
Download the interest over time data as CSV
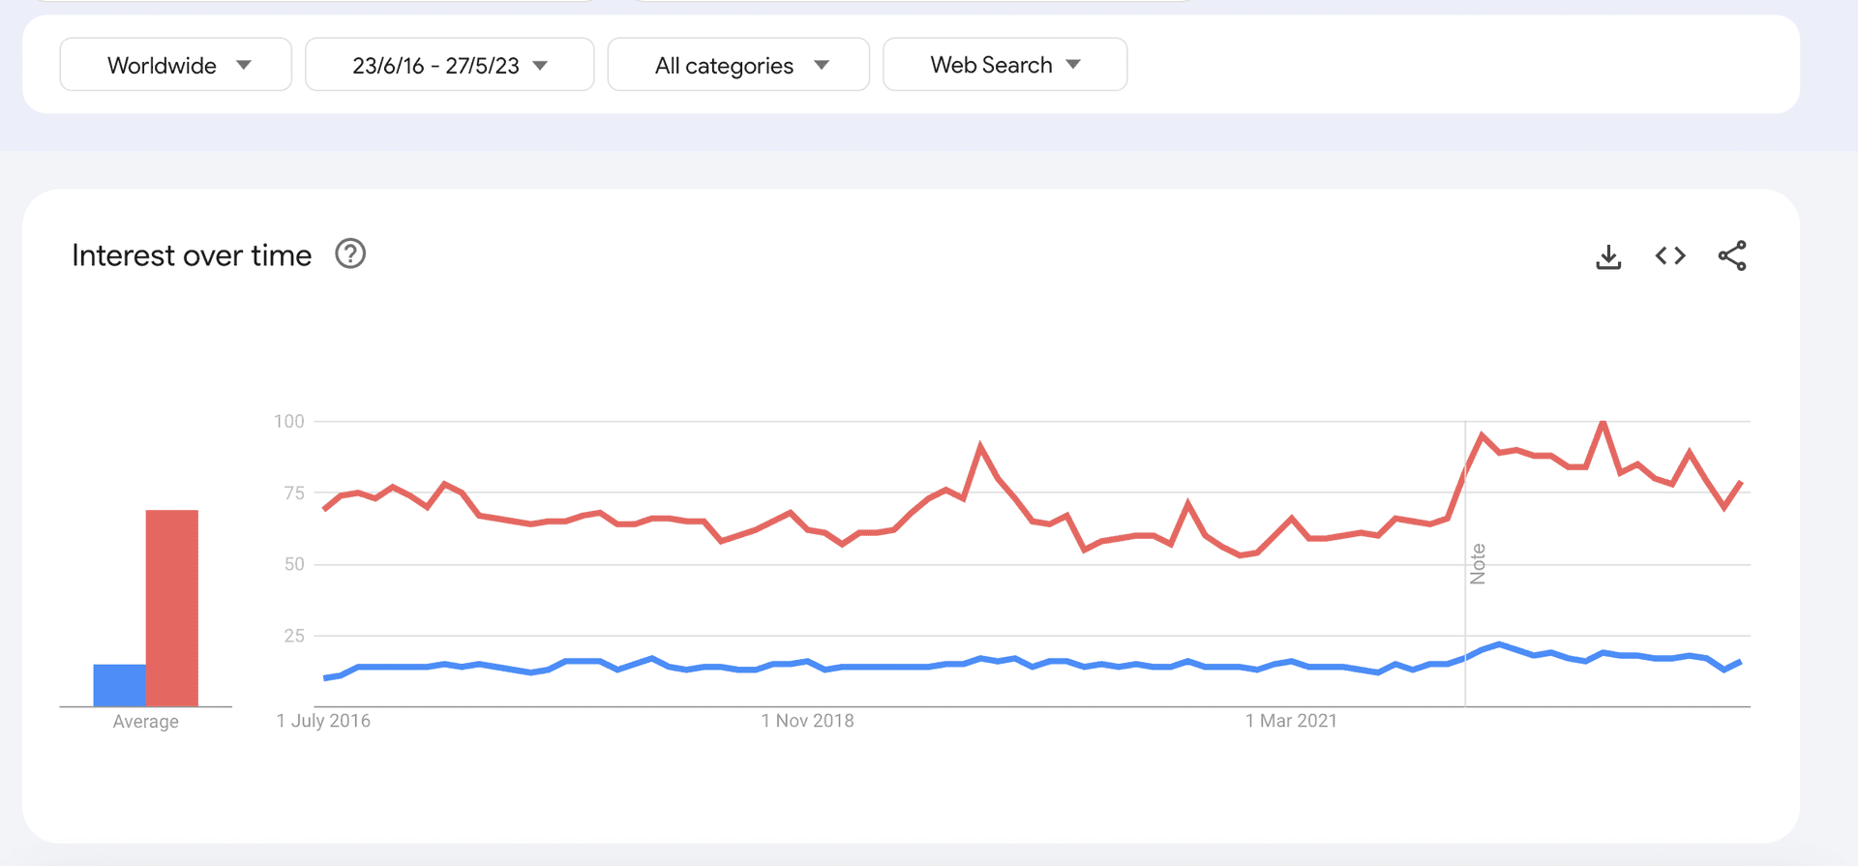(1608, 256)
